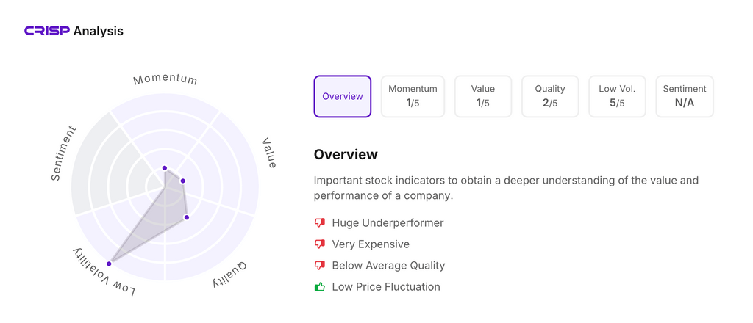Image resolution: width=753 pixels, height=323 pixels.
Task: Click the Low Volatility radar axis label
Action: (104, 272)
